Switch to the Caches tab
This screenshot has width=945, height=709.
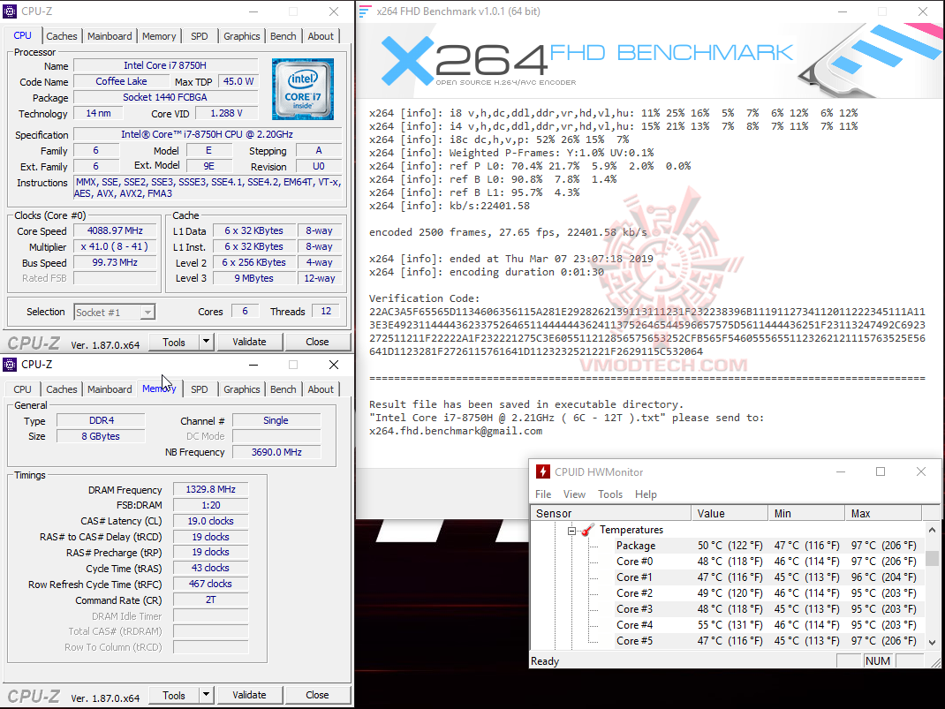[x=62, y=35]
